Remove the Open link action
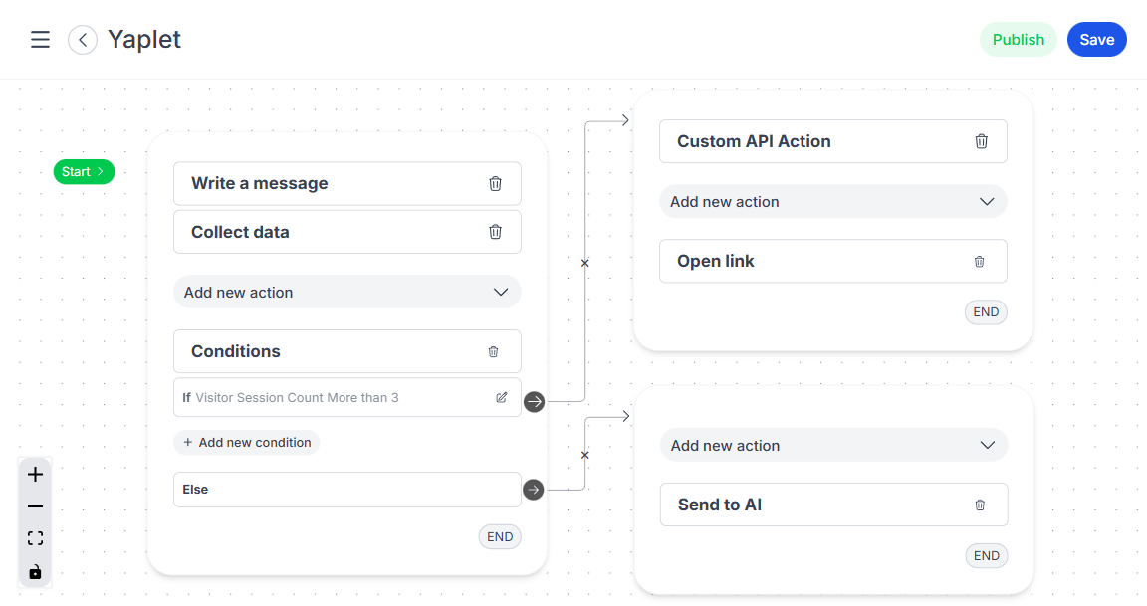Image resolution: width=1147 pixels, height=606 pixels. click(979, 261)
